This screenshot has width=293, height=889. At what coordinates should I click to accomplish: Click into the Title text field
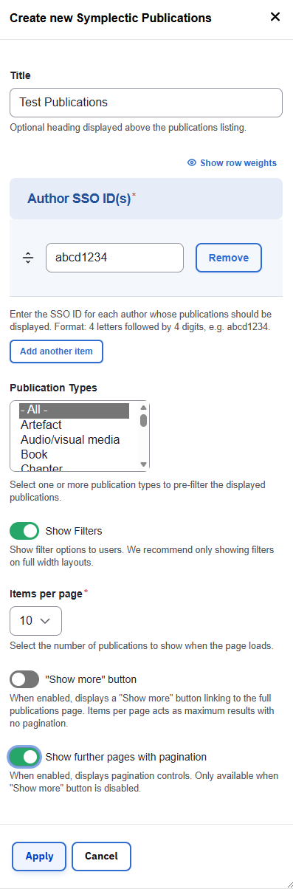click(x=146, y=103)
